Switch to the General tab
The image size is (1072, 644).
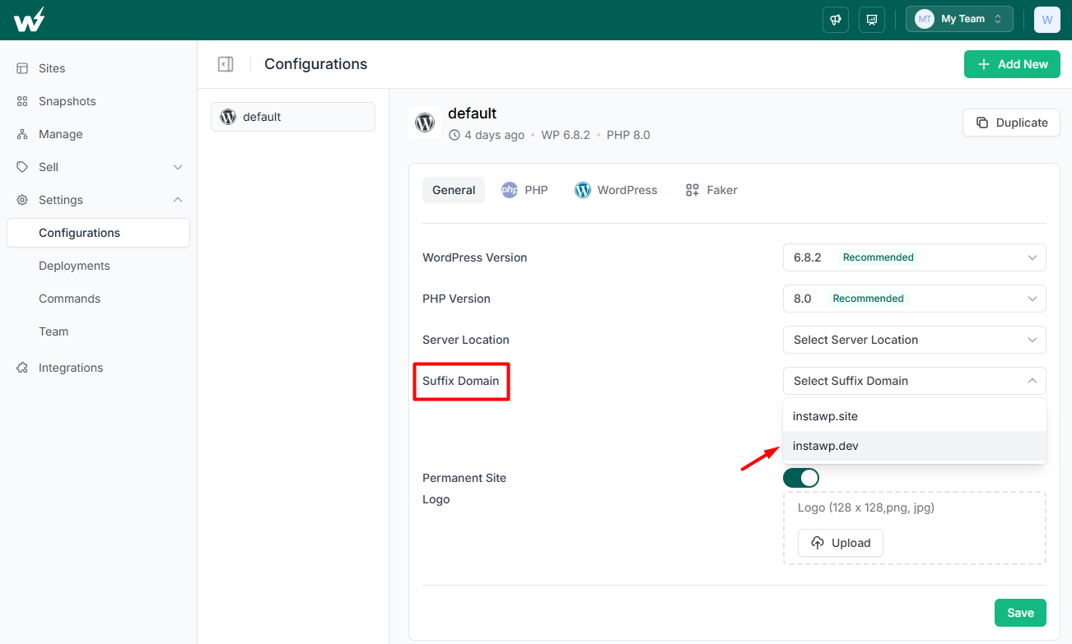pos(454,190)
